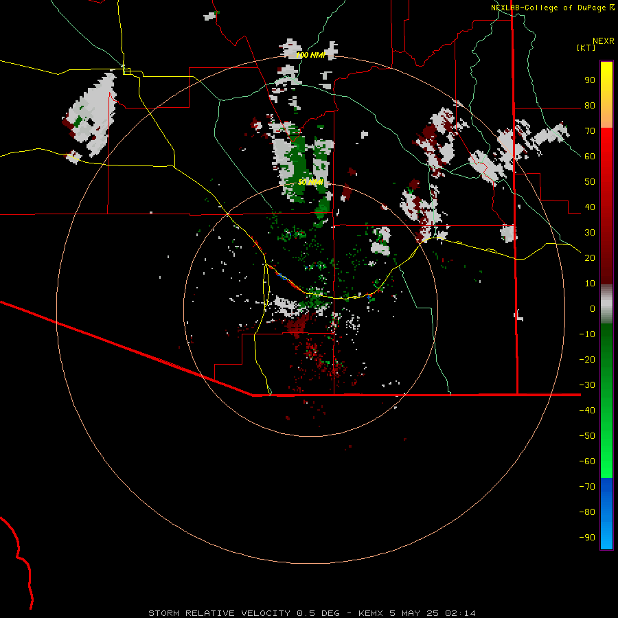Click the 50 NMI range ring label
618x618 pixels.
click(x=310, y=182)
